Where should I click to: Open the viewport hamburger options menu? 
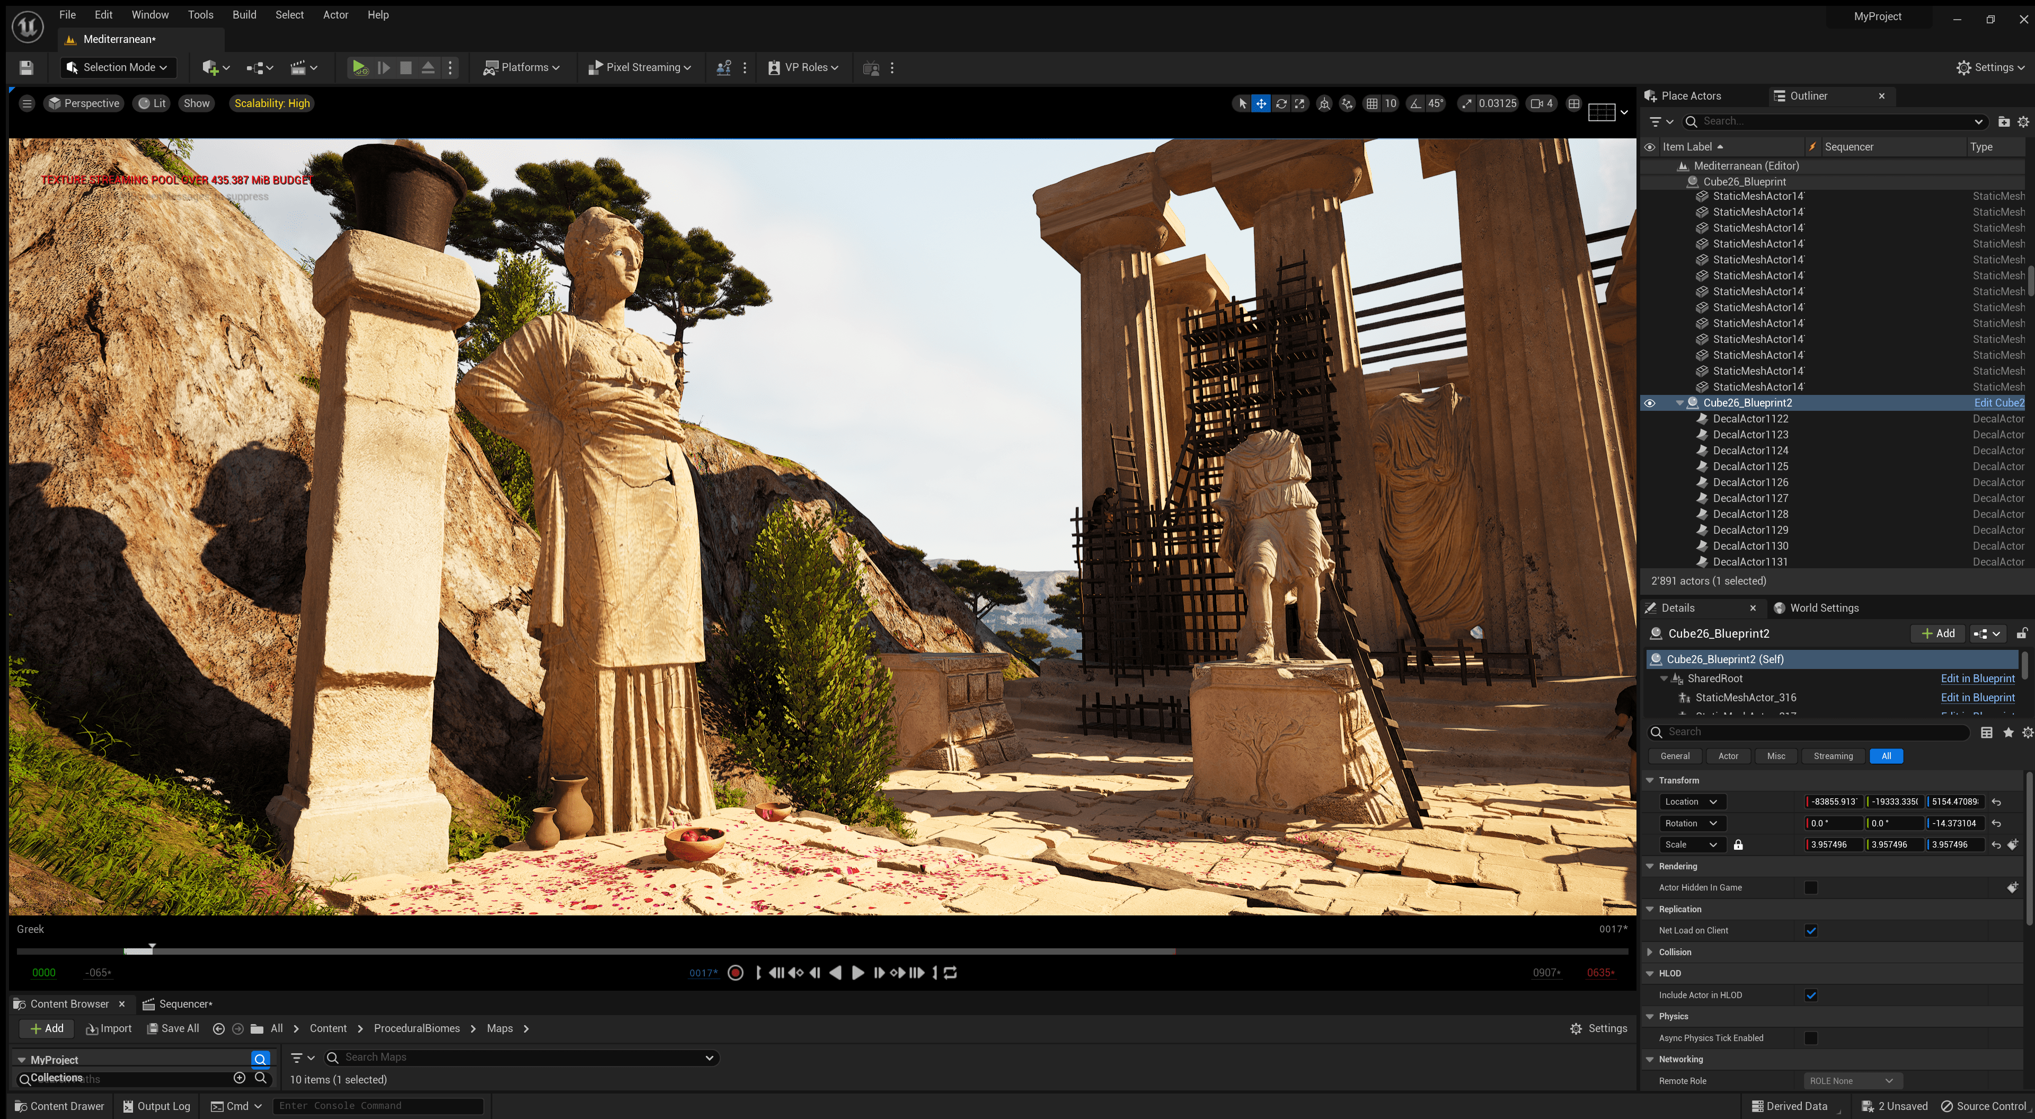pos(27,103)
